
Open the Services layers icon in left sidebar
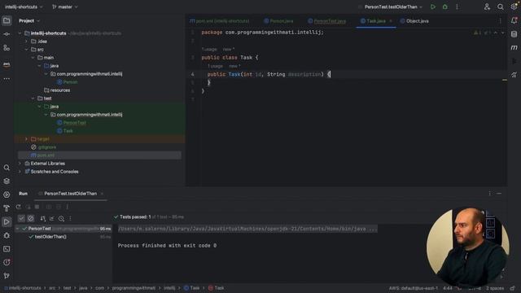point(7,181)
